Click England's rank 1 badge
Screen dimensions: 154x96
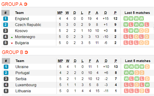[6, 19]
